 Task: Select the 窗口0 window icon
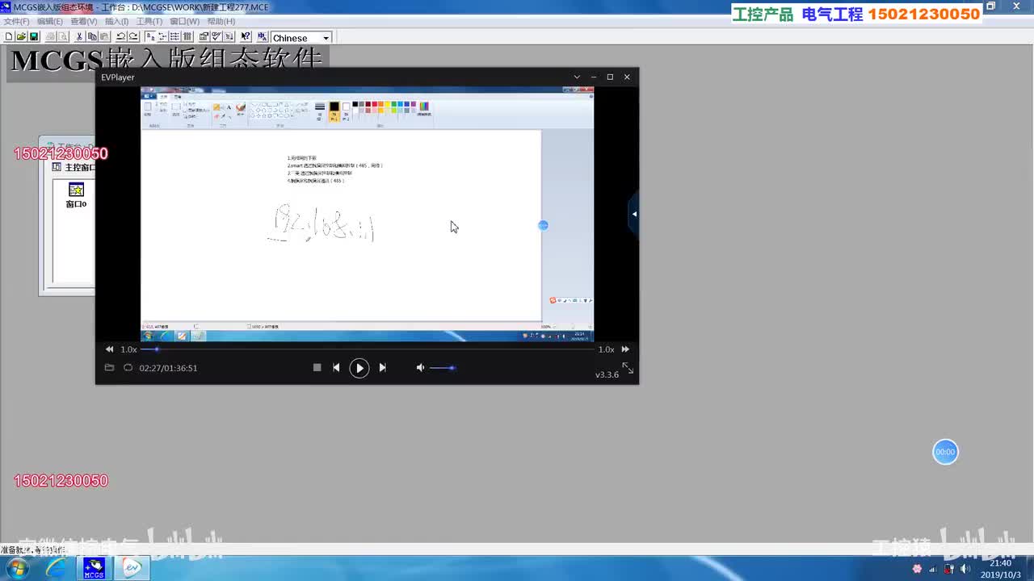[76, 194]
